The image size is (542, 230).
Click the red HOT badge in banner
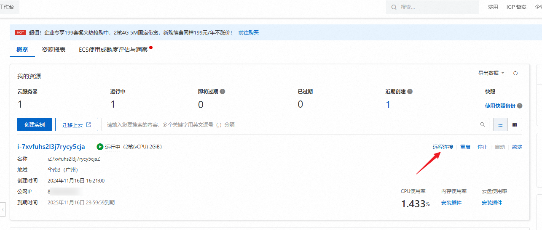(x=20, y=32)
